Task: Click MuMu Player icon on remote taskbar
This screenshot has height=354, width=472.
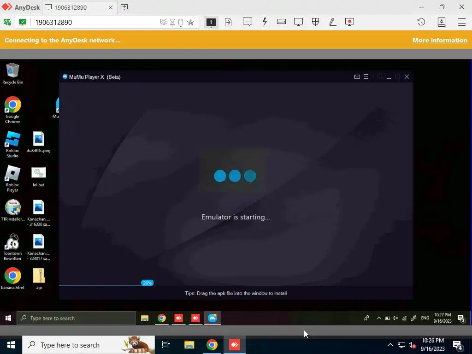Action: tap(212, 318)
